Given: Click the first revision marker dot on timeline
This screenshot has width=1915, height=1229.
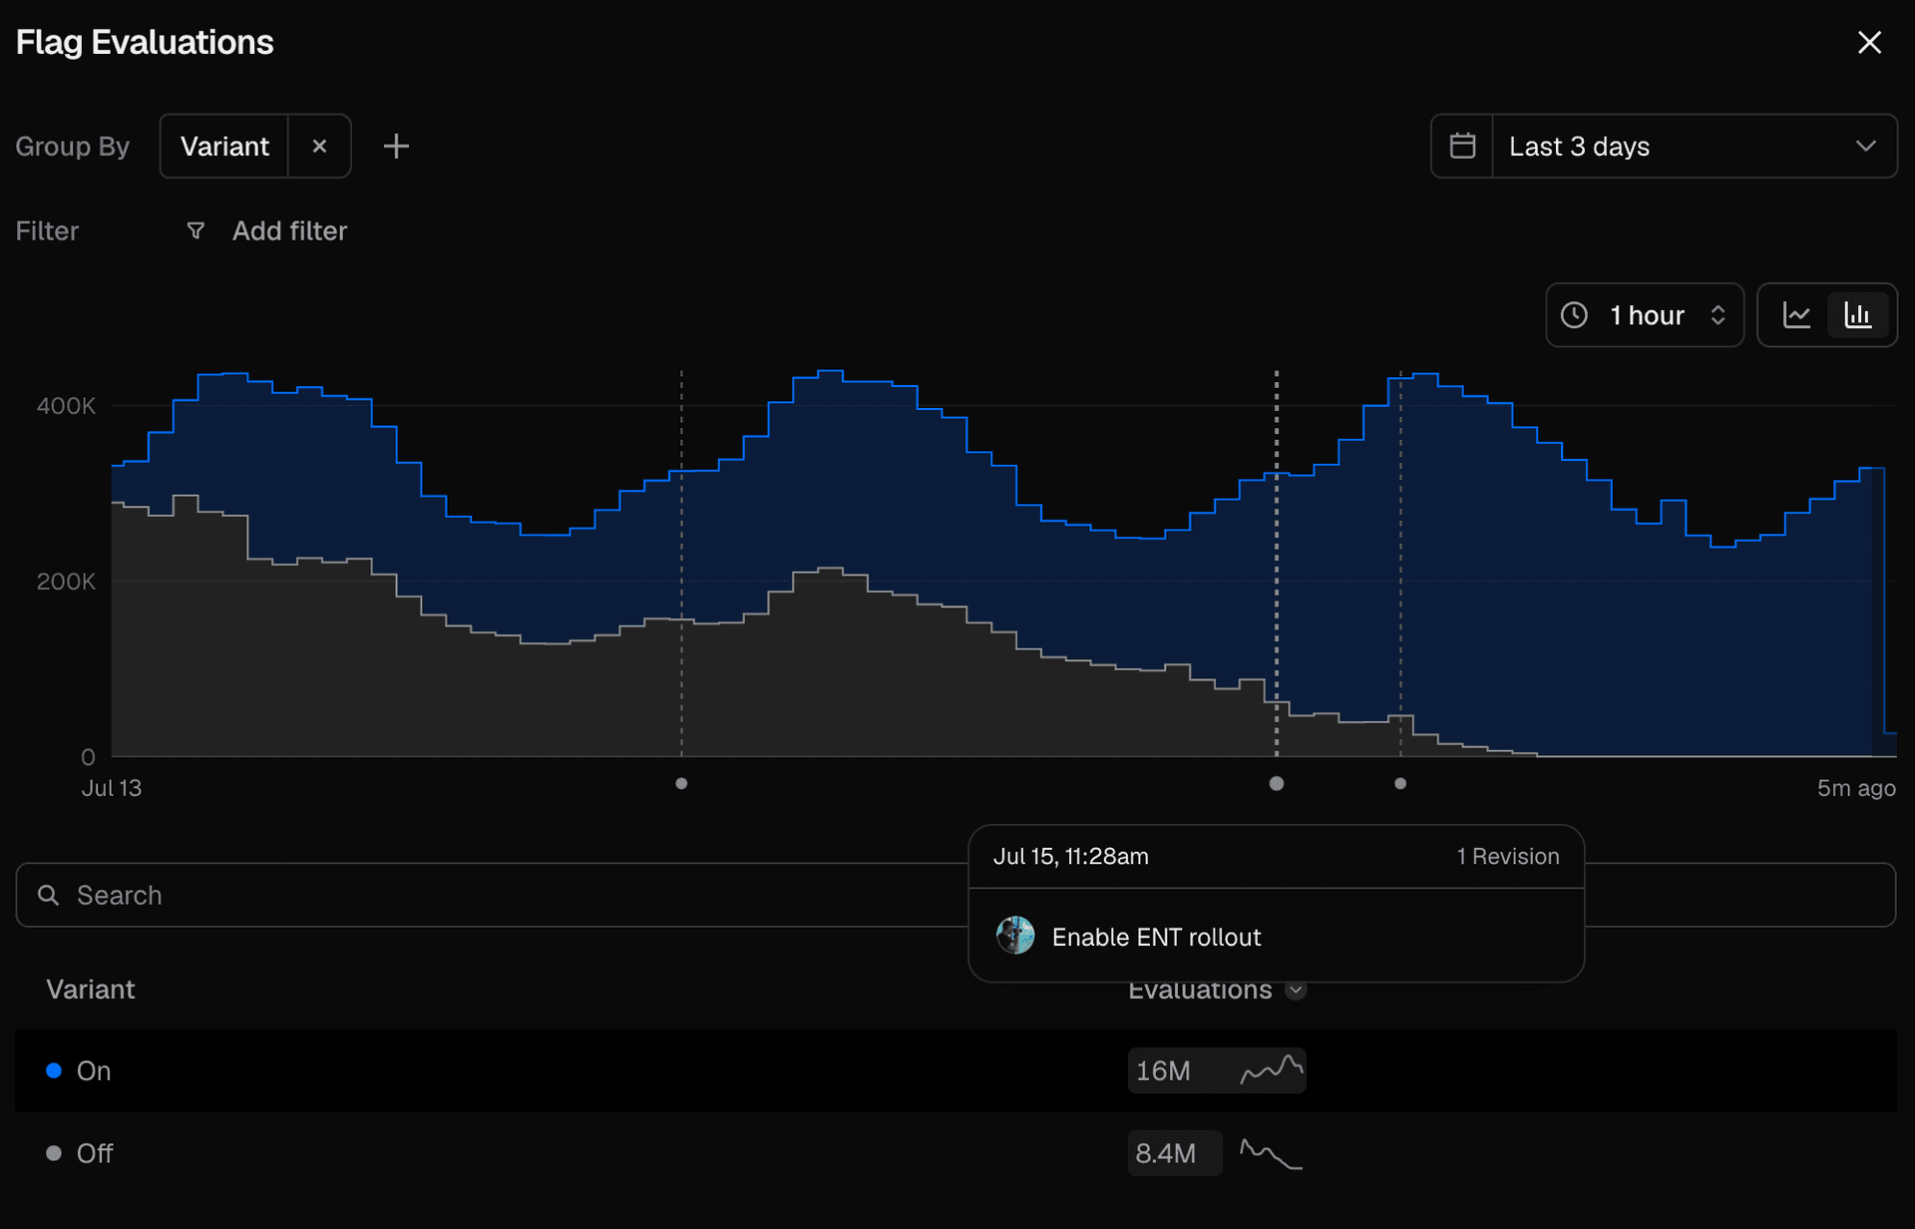Looking at the screenshot, I should click(x=681, y=783).
